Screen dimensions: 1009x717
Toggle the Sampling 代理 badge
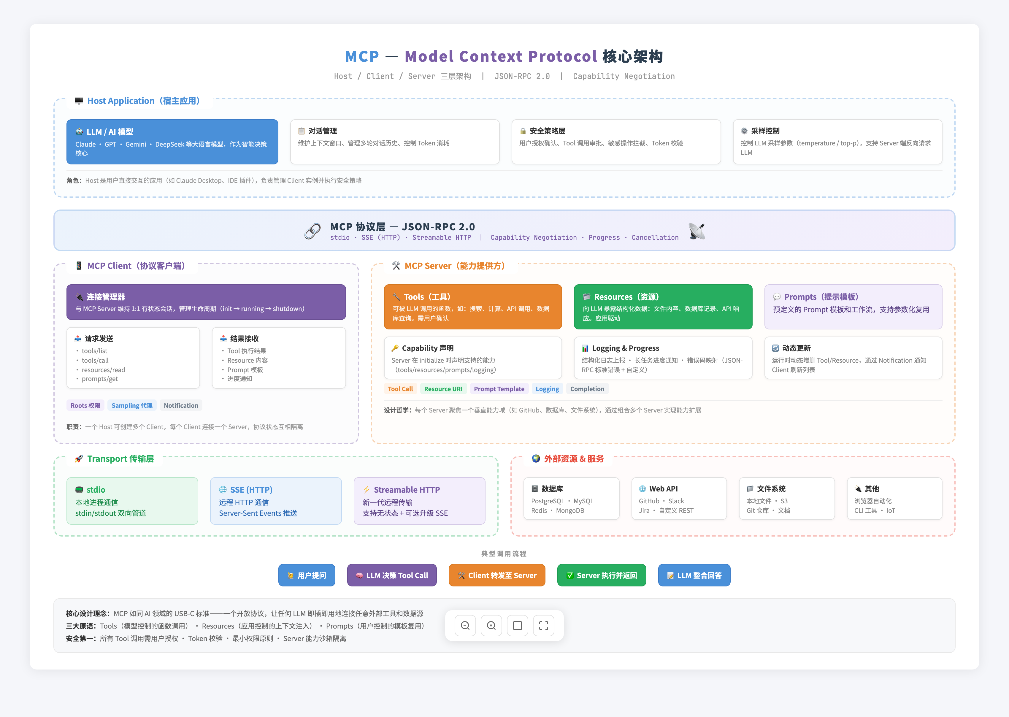tap(131, 405)
